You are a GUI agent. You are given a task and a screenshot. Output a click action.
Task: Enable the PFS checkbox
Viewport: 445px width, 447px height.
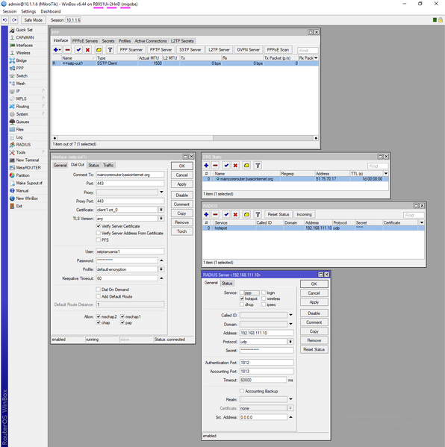pos(99,240)
